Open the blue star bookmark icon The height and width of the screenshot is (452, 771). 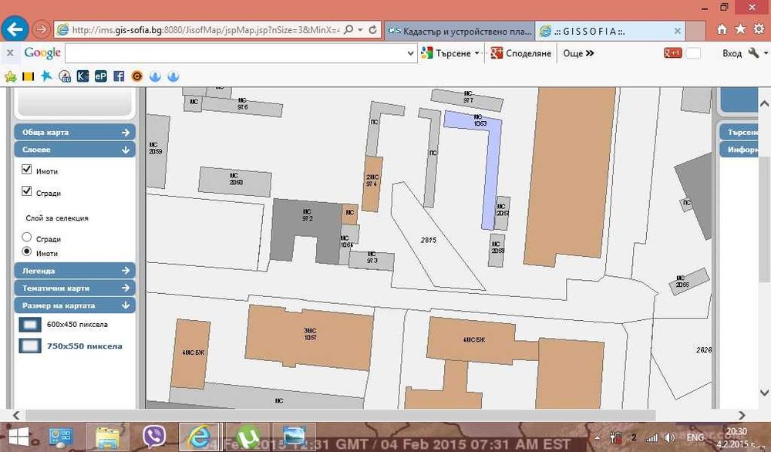pos(46,76)
